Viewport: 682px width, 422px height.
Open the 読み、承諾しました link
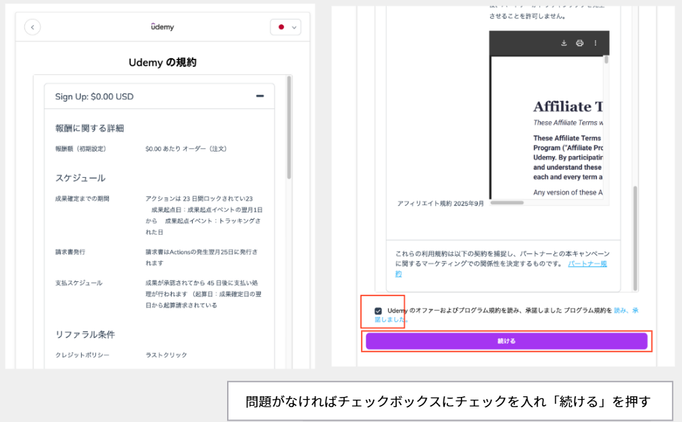point(625,310)
